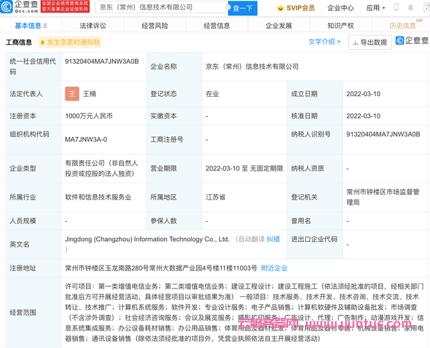Click the orange 王 avatar icon
430x348 pixels.
[72, 94]
